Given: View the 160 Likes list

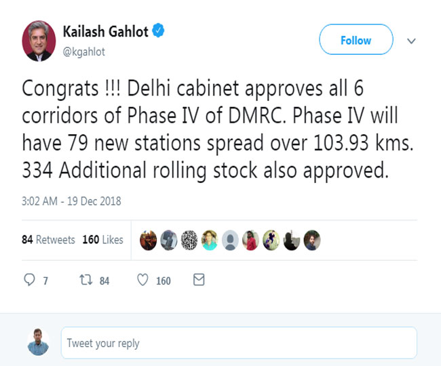Looking at the screenshot, I should [x=102, y=240].
